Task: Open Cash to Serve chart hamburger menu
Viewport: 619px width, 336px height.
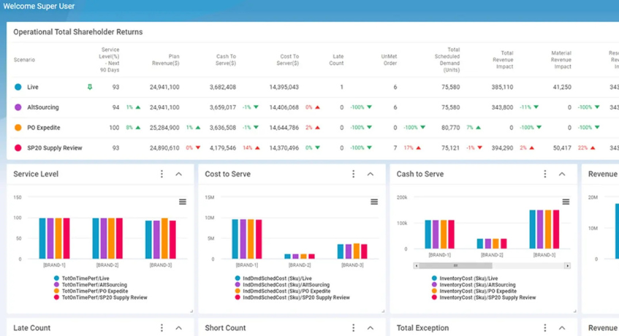Action: coord(566,202)
